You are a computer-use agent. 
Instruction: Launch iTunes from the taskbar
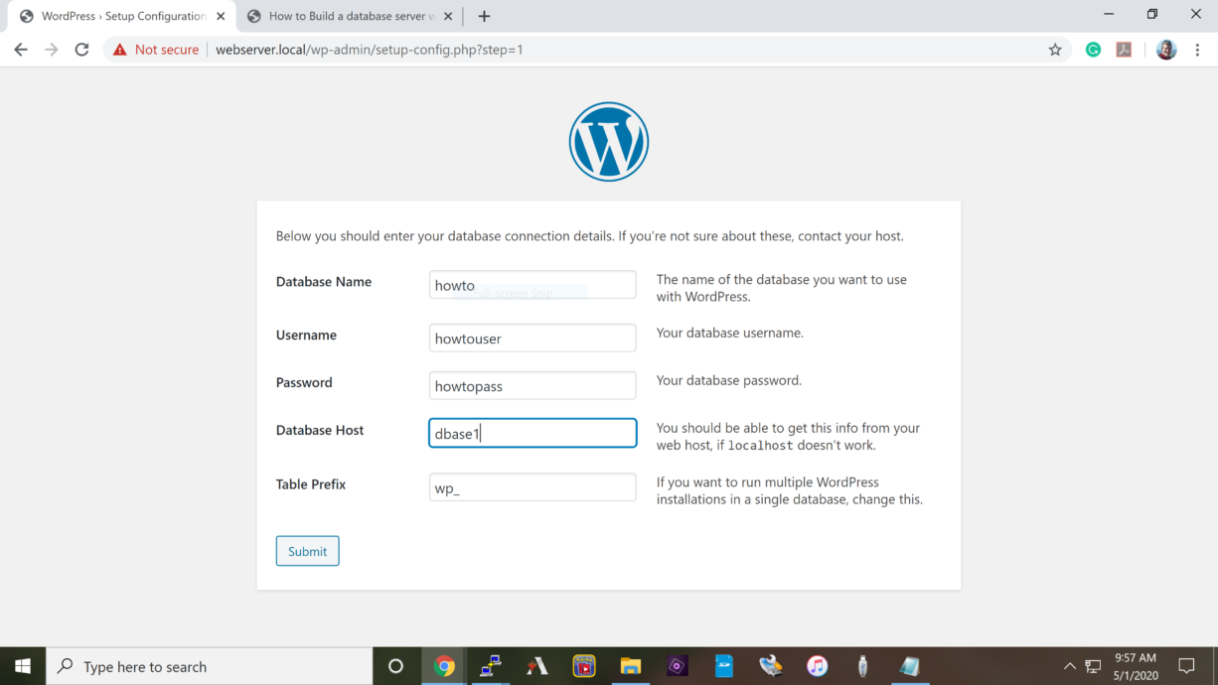(817, 666)
